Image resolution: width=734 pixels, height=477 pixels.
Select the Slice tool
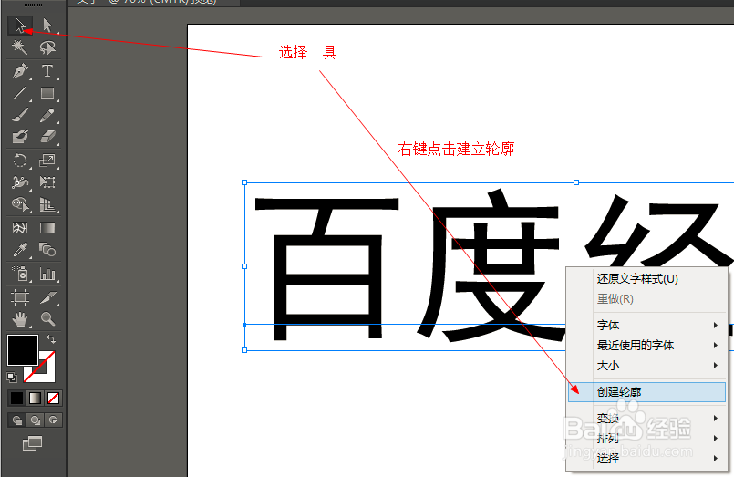pos(47,297)
